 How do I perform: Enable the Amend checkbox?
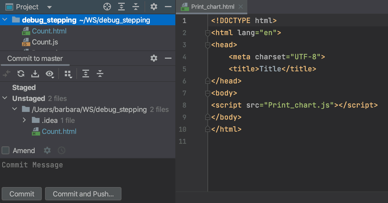click(5, 151)
